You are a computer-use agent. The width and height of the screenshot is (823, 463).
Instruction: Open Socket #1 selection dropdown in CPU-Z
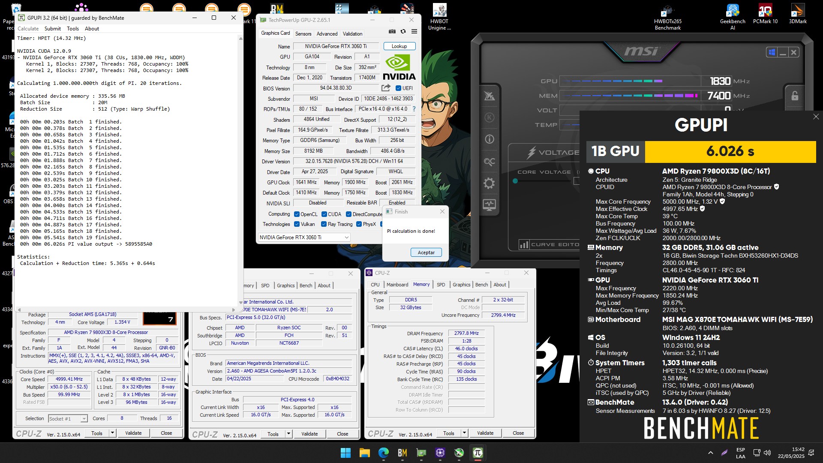[68, 418]
